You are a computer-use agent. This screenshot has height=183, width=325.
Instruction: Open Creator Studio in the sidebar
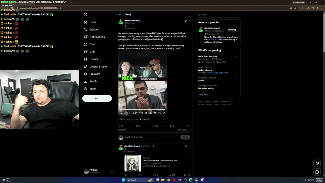coord(95,67)
